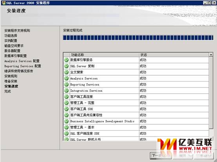Select the 磁盘空间要求 step in the sidebar
Viewport: 217px width, 162px height.
click(x=14, y=46)
